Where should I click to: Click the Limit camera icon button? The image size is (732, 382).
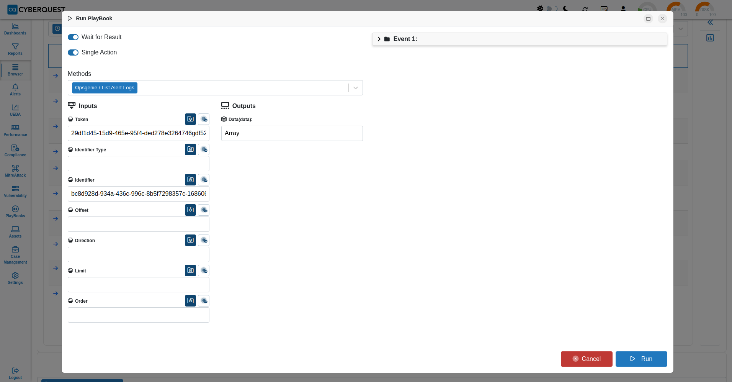[x=190, y=271]
